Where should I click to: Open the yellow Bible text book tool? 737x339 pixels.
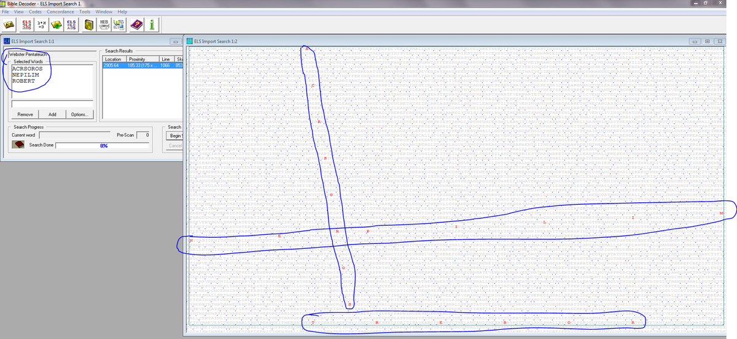point(9,25)
